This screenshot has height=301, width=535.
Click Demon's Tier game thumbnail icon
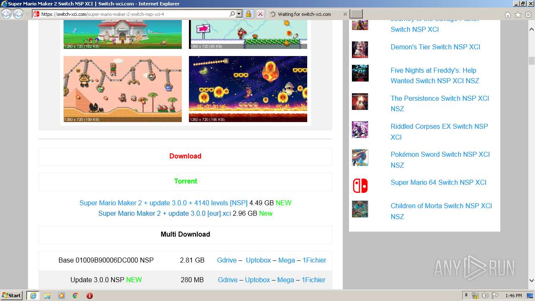click(x=360, y=49)
